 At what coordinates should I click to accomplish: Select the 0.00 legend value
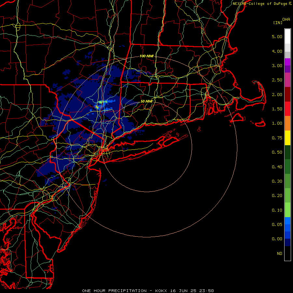tap(277, 239)
